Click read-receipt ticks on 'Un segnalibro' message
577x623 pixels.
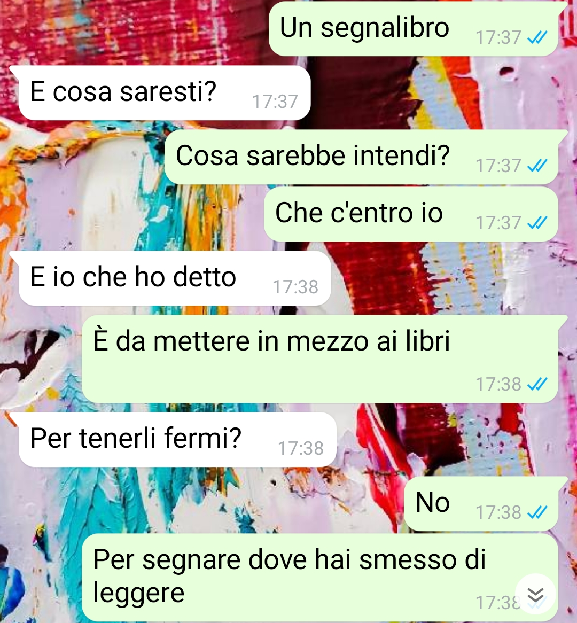tap(537, 37)
